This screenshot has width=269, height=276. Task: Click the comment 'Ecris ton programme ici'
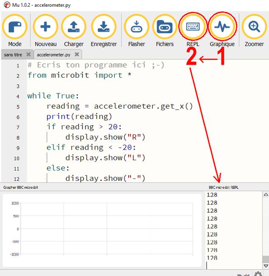(x=96, y=65)
